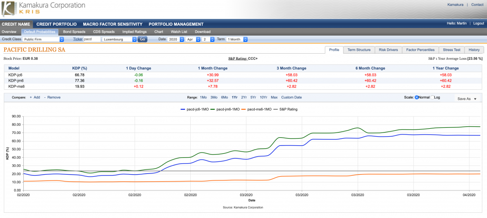The image size is (487, 218).
Task: Open the CREDIT PORTFOLIO menu
Action: tap(56, 24)
